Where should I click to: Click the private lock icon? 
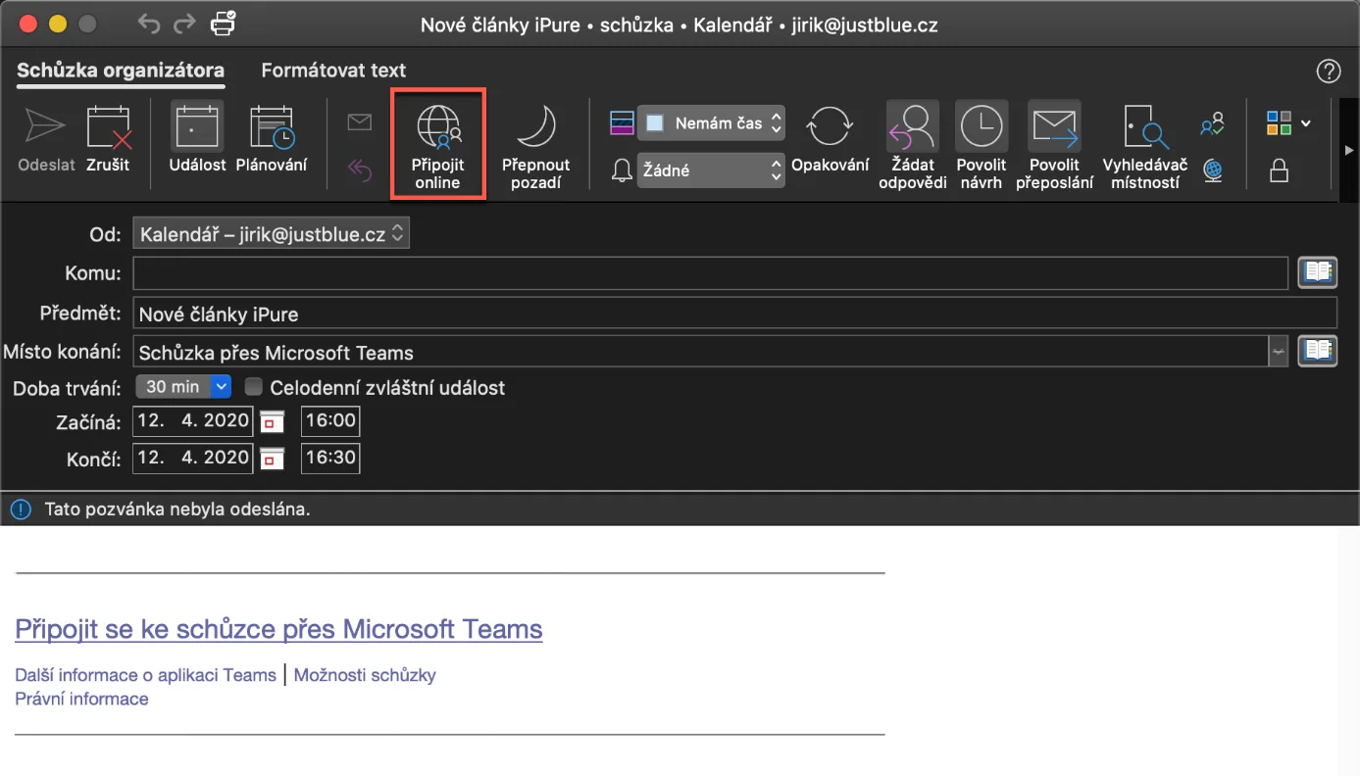pyautogui.click(x=1279, y=171)
